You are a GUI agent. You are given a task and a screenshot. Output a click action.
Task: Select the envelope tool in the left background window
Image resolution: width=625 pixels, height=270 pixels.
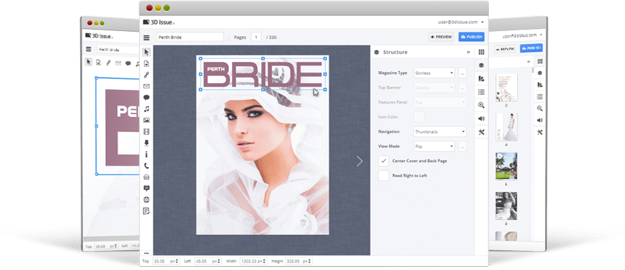[x=118, y=63]
